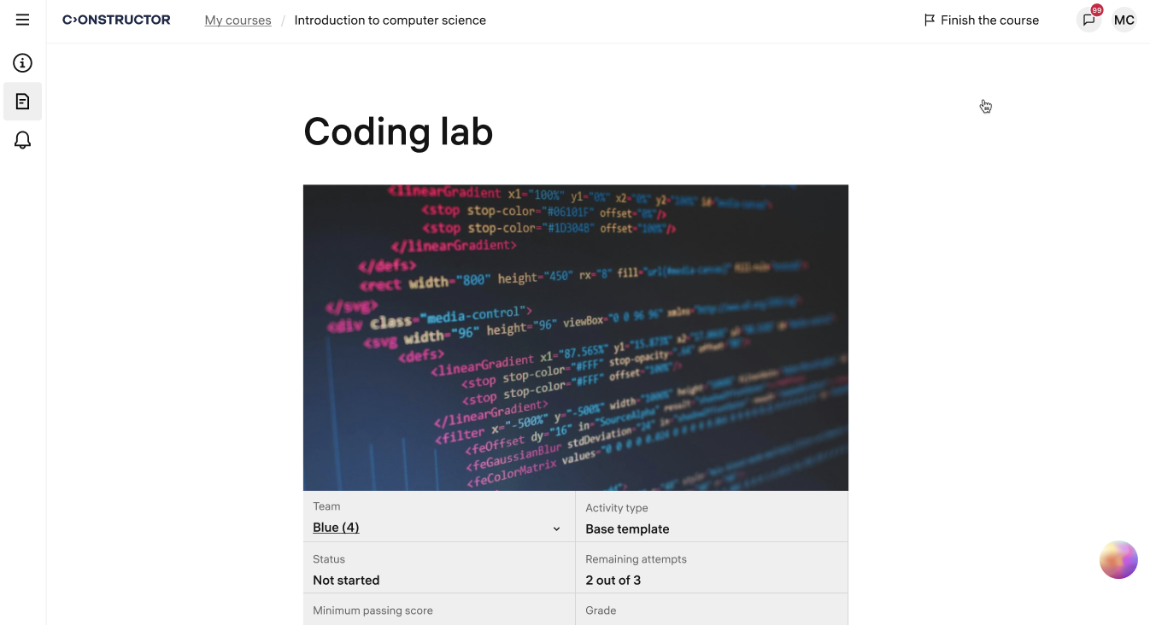Screen dimensions: 1150x625
Task: Select the course information icon in sidebar
Action: [22, 62]
